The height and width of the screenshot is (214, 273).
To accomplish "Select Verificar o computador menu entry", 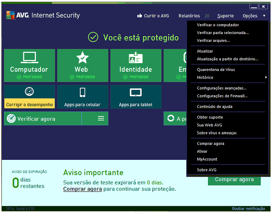I will pos(218,25).
